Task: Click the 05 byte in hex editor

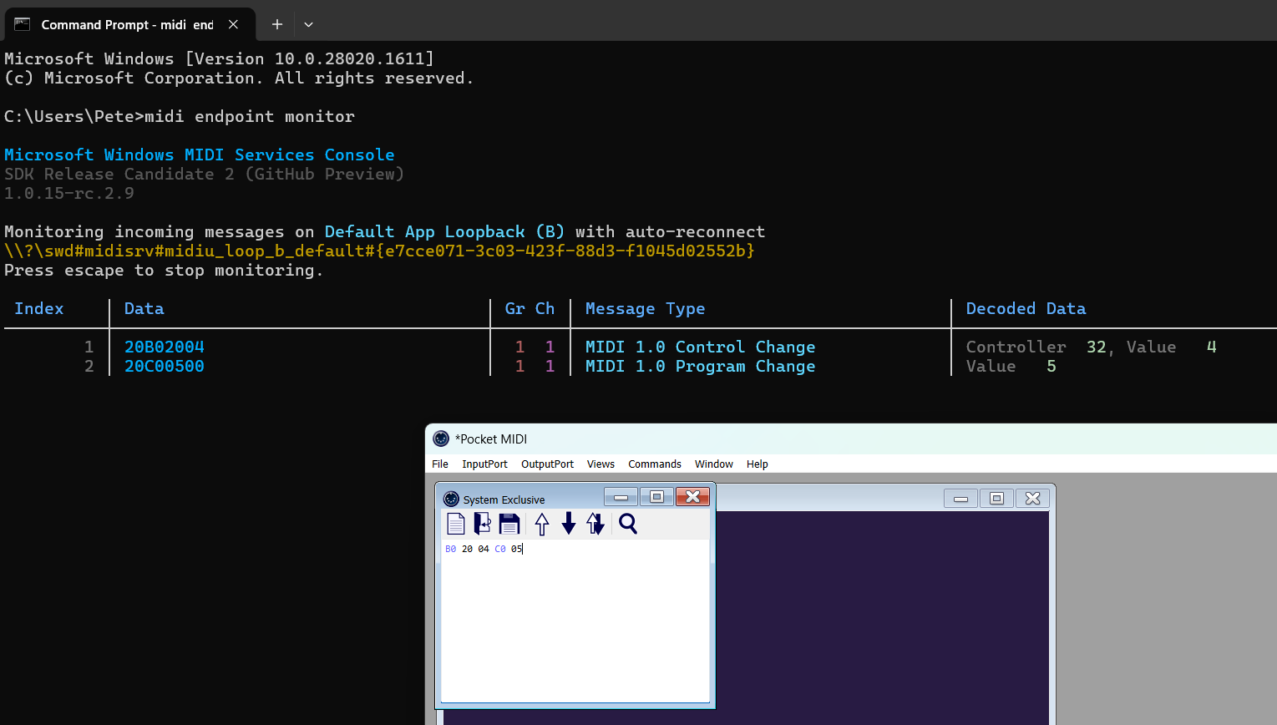Action: click(516, 549)
